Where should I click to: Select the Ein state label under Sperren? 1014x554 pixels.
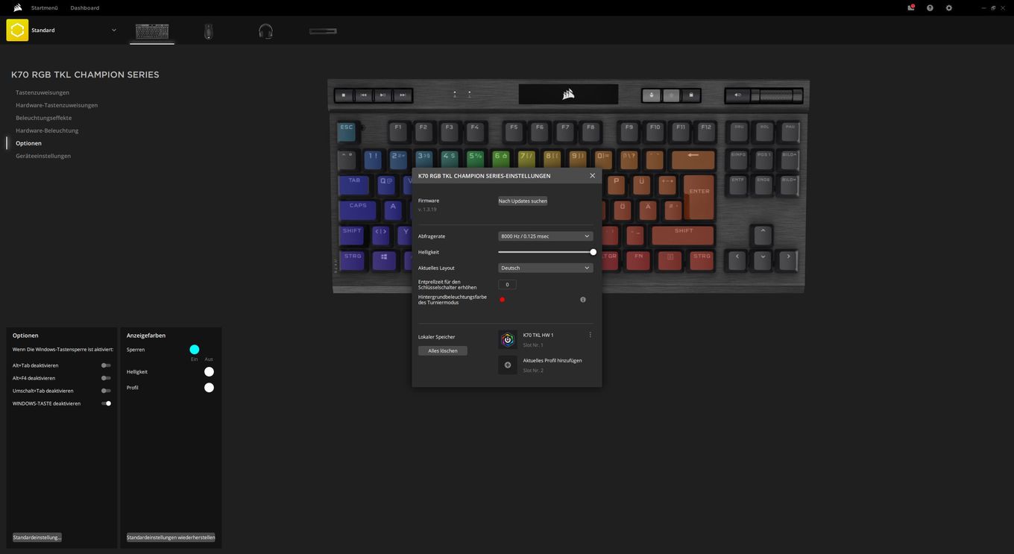pyautogui.click(x=195, y=359)
